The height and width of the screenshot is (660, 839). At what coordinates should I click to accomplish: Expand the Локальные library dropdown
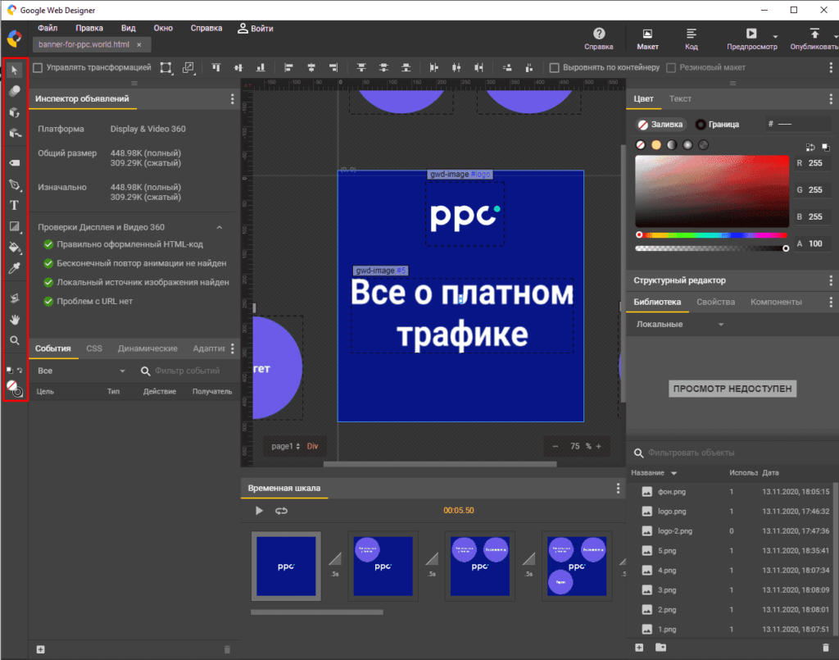(680, 325)
